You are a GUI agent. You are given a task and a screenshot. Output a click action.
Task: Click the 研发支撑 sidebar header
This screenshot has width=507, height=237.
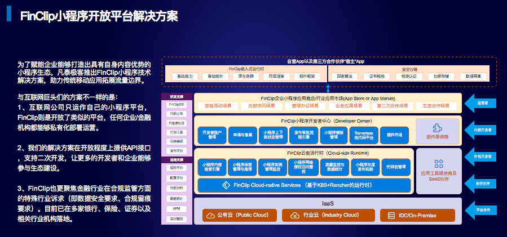tap(177, 96)
